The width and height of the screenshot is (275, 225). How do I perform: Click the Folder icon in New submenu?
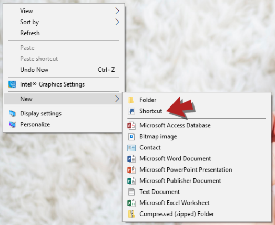(131, 100)
